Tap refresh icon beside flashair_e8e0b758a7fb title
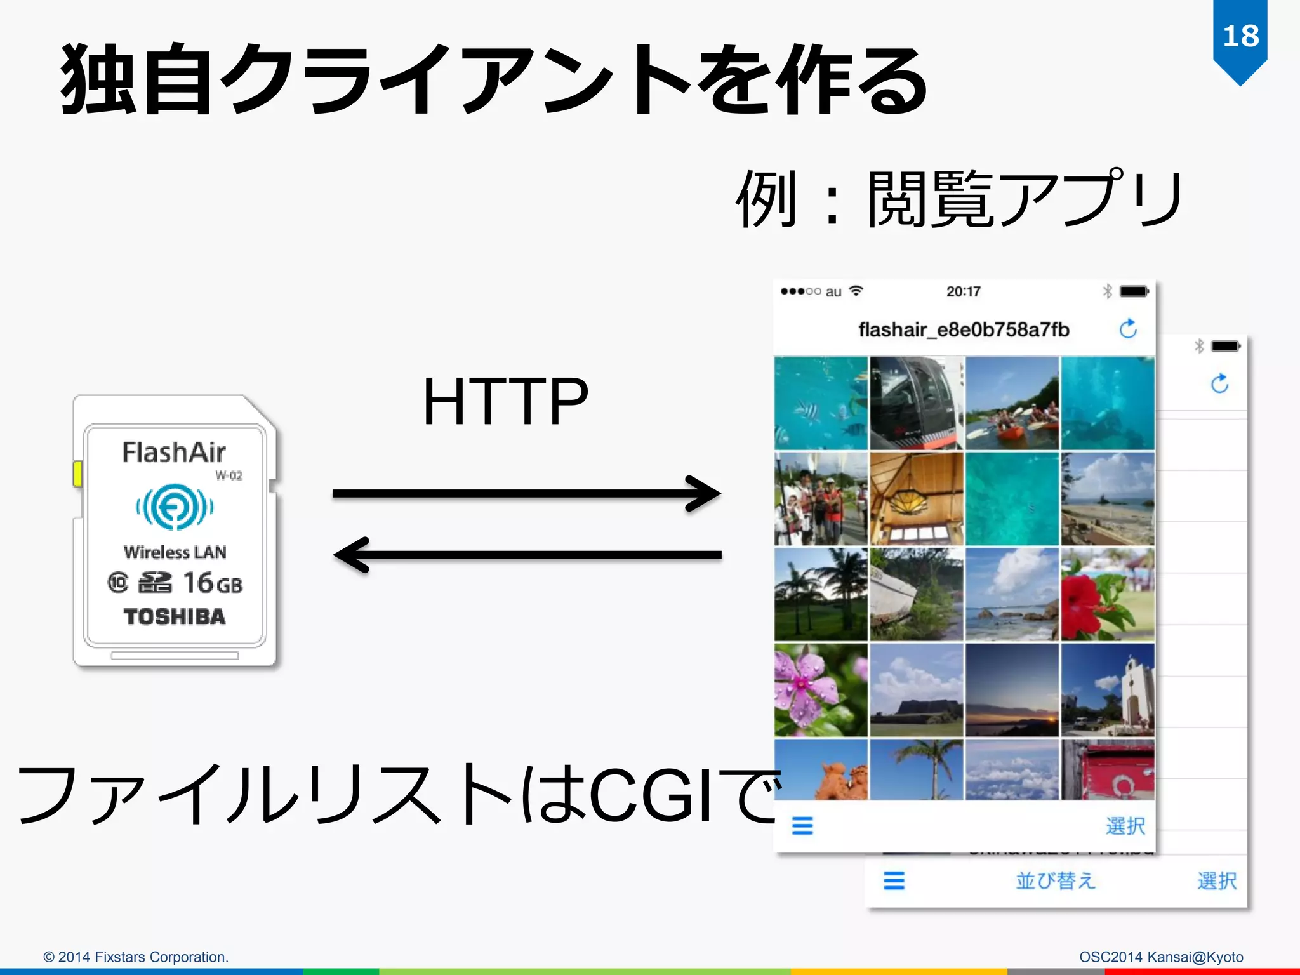 1128,329
